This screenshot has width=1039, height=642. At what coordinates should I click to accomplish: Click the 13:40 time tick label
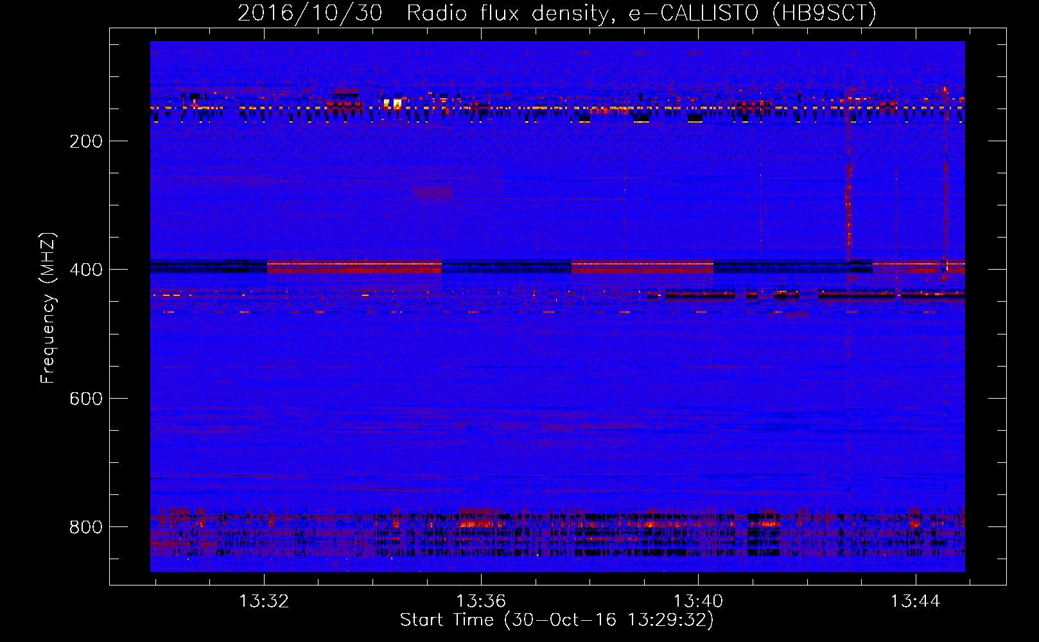pos(698,601)
